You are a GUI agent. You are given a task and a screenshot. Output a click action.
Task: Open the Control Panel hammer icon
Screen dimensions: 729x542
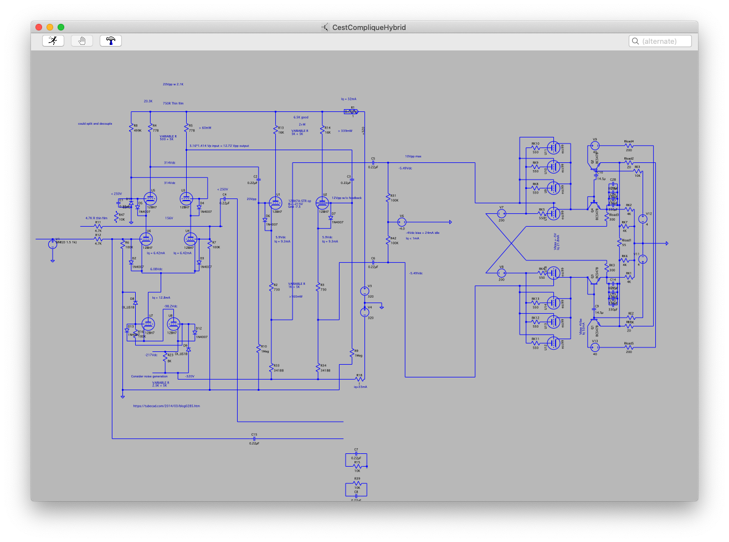[x=111, y=40]
